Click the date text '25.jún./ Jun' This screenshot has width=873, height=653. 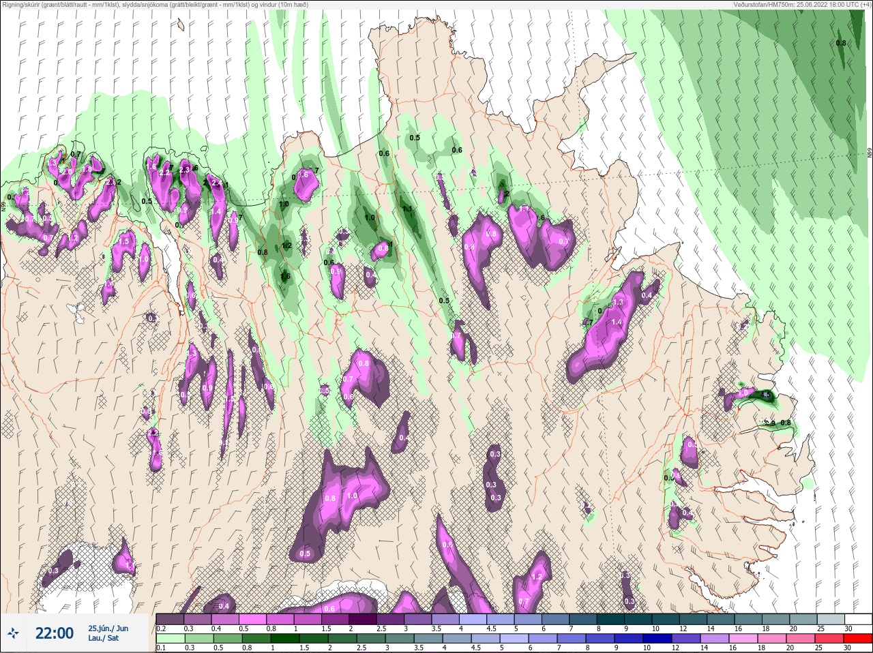108,628
